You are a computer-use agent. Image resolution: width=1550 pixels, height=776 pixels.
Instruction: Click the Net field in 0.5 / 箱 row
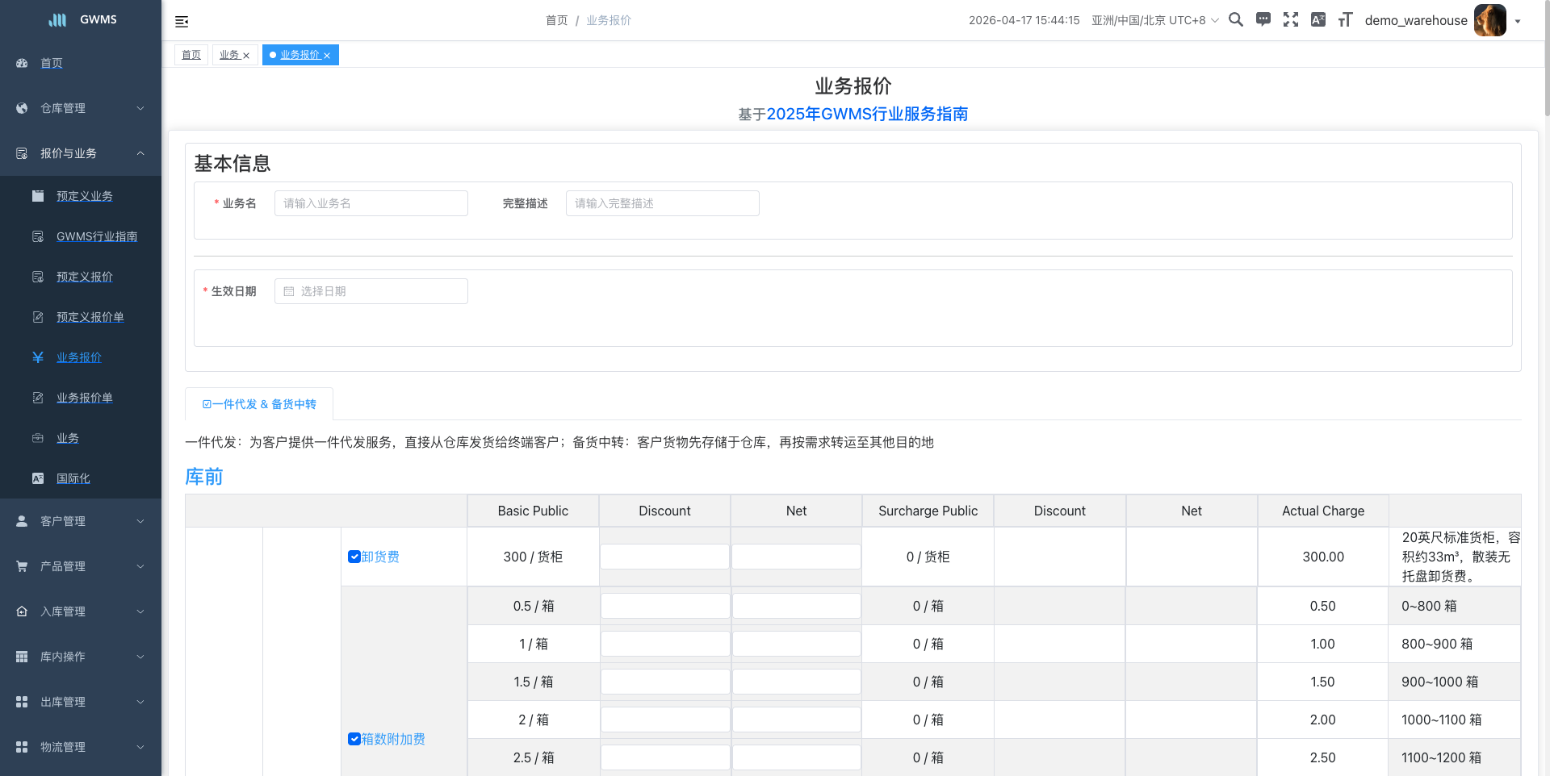[x=796, y=606]
